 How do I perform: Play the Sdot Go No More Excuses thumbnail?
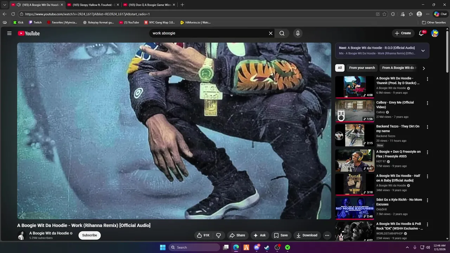tap(354, 208)
